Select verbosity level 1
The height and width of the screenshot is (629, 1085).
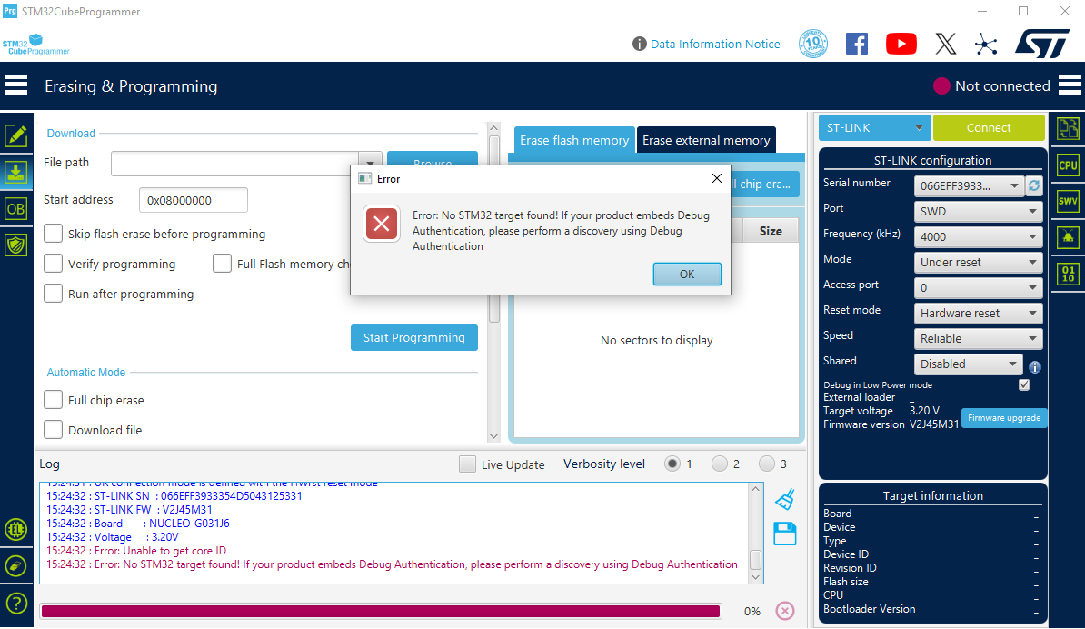coord(672,464)
